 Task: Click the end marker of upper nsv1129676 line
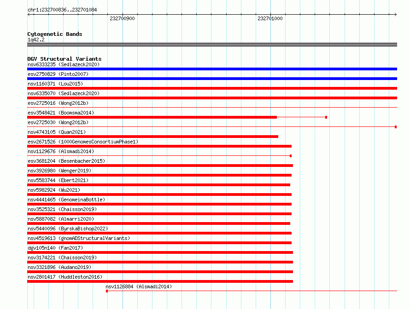(291, 156)
